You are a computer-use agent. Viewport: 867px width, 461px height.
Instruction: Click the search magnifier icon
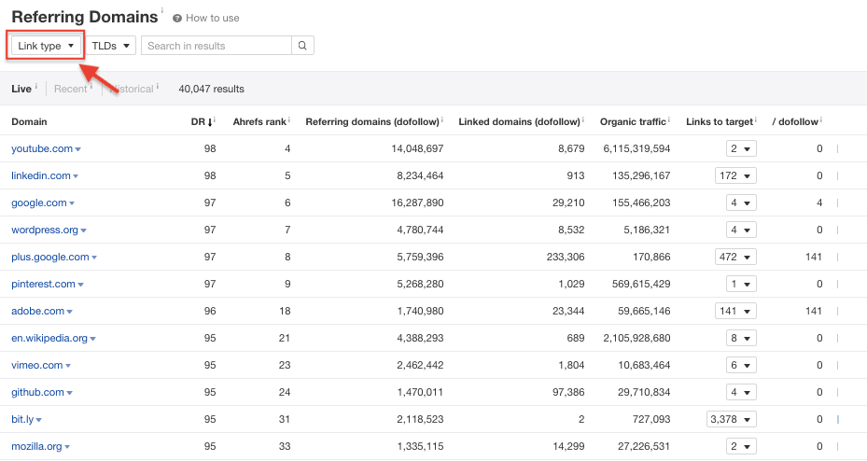coord(302,46)
